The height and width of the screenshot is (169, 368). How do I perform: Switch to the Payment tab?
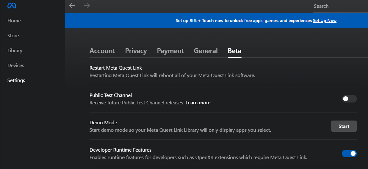(170, 51)
